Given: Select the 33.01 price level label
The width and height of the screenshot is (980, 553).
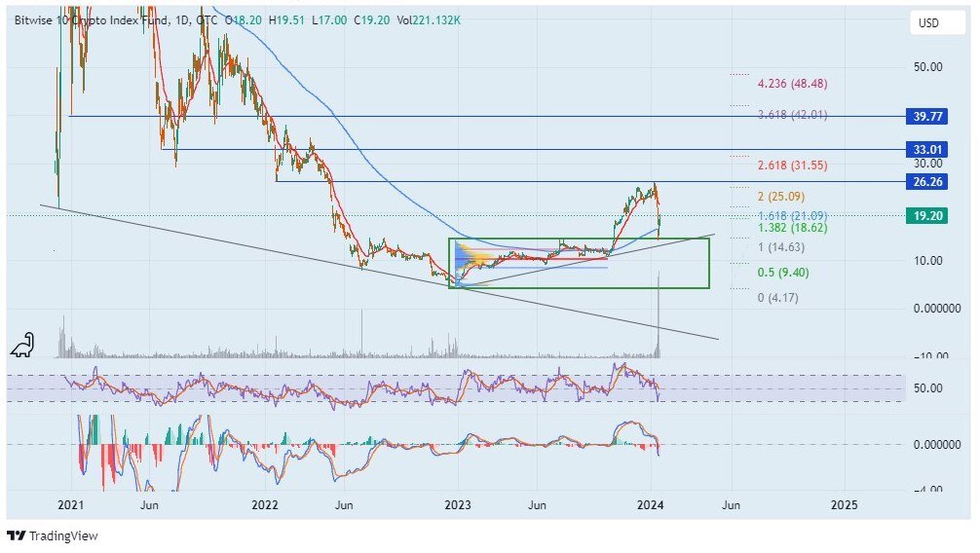Looking at the screenshot, I should [x=926, y=149].
